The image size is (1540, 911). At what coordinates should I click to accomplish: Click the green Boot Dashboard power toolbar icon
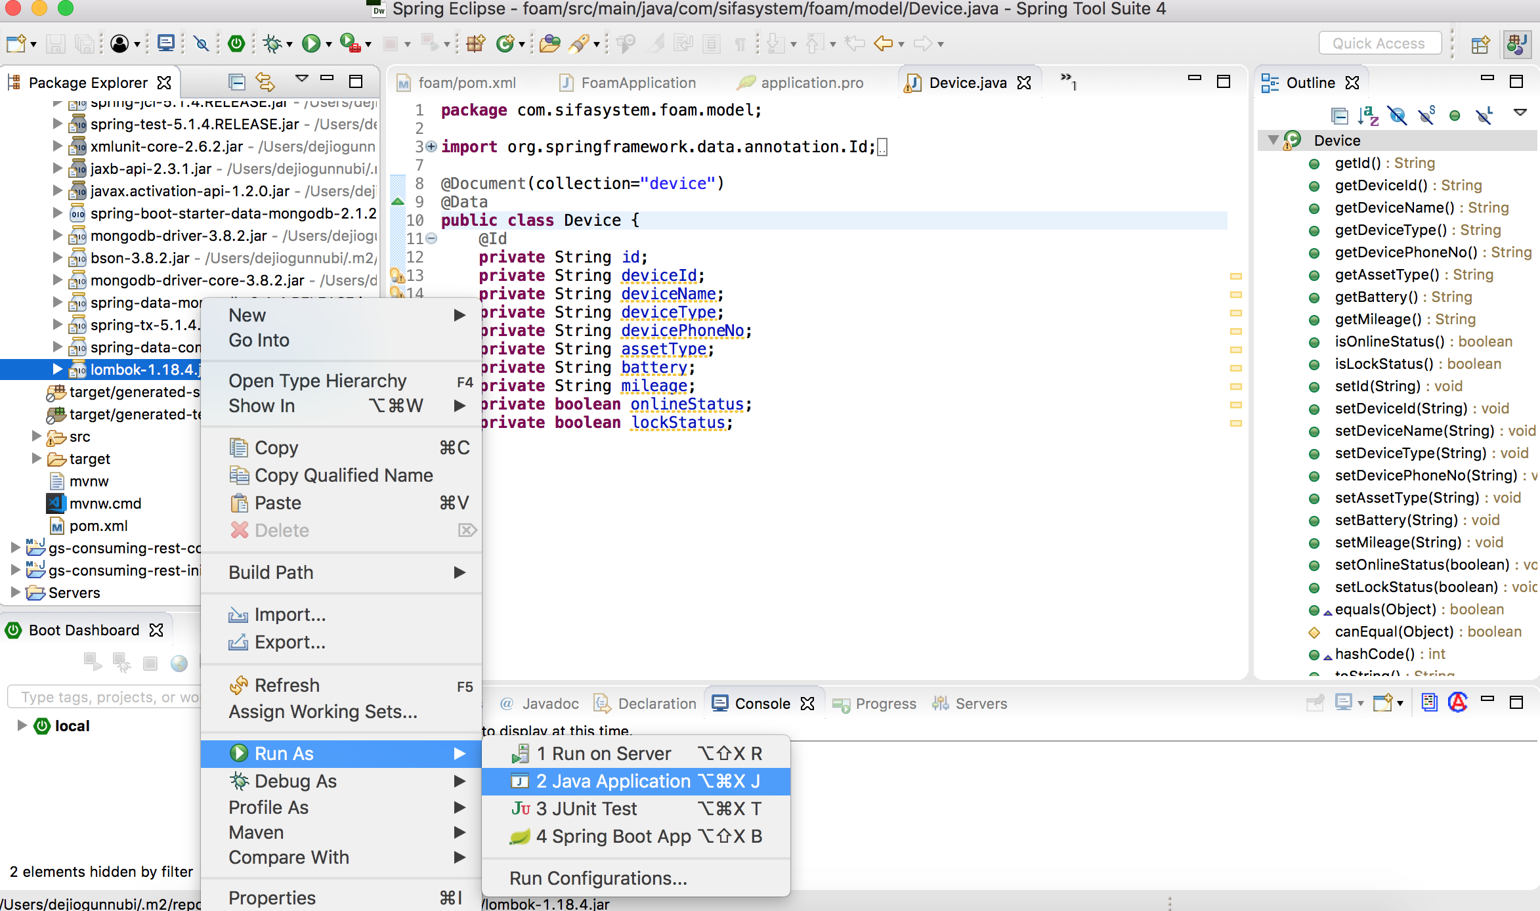(236, 43)
